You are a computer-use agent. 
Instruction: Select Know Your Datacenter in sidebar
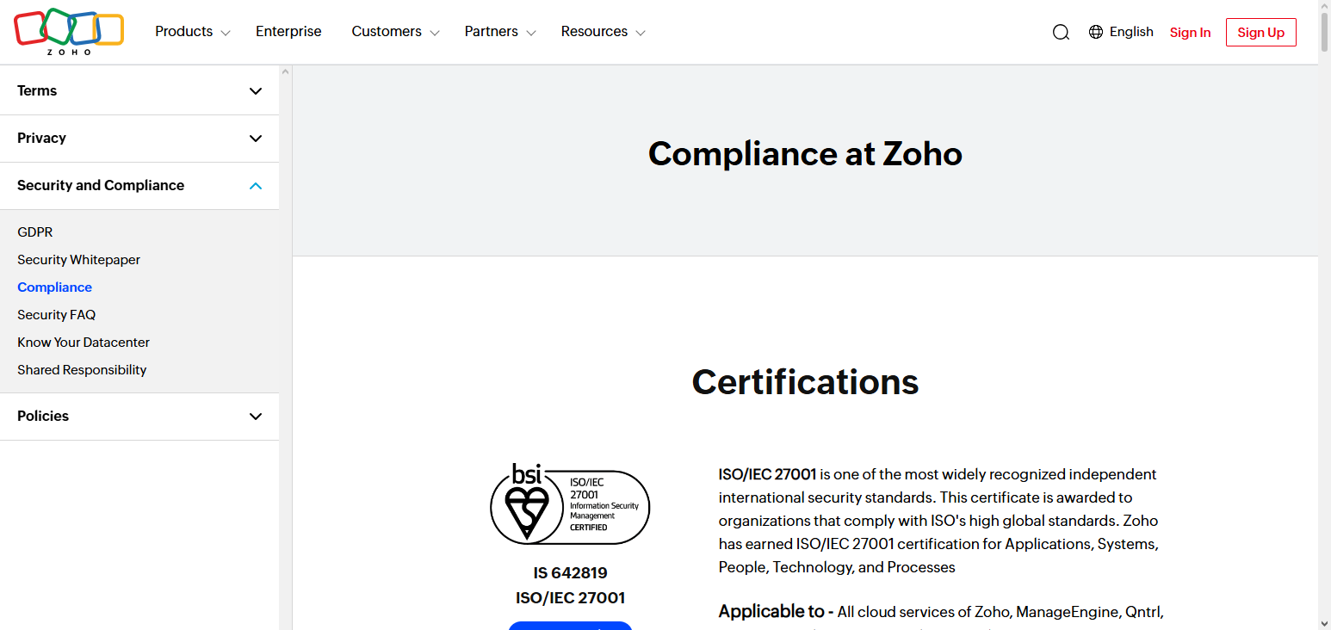tap(83, 342)
